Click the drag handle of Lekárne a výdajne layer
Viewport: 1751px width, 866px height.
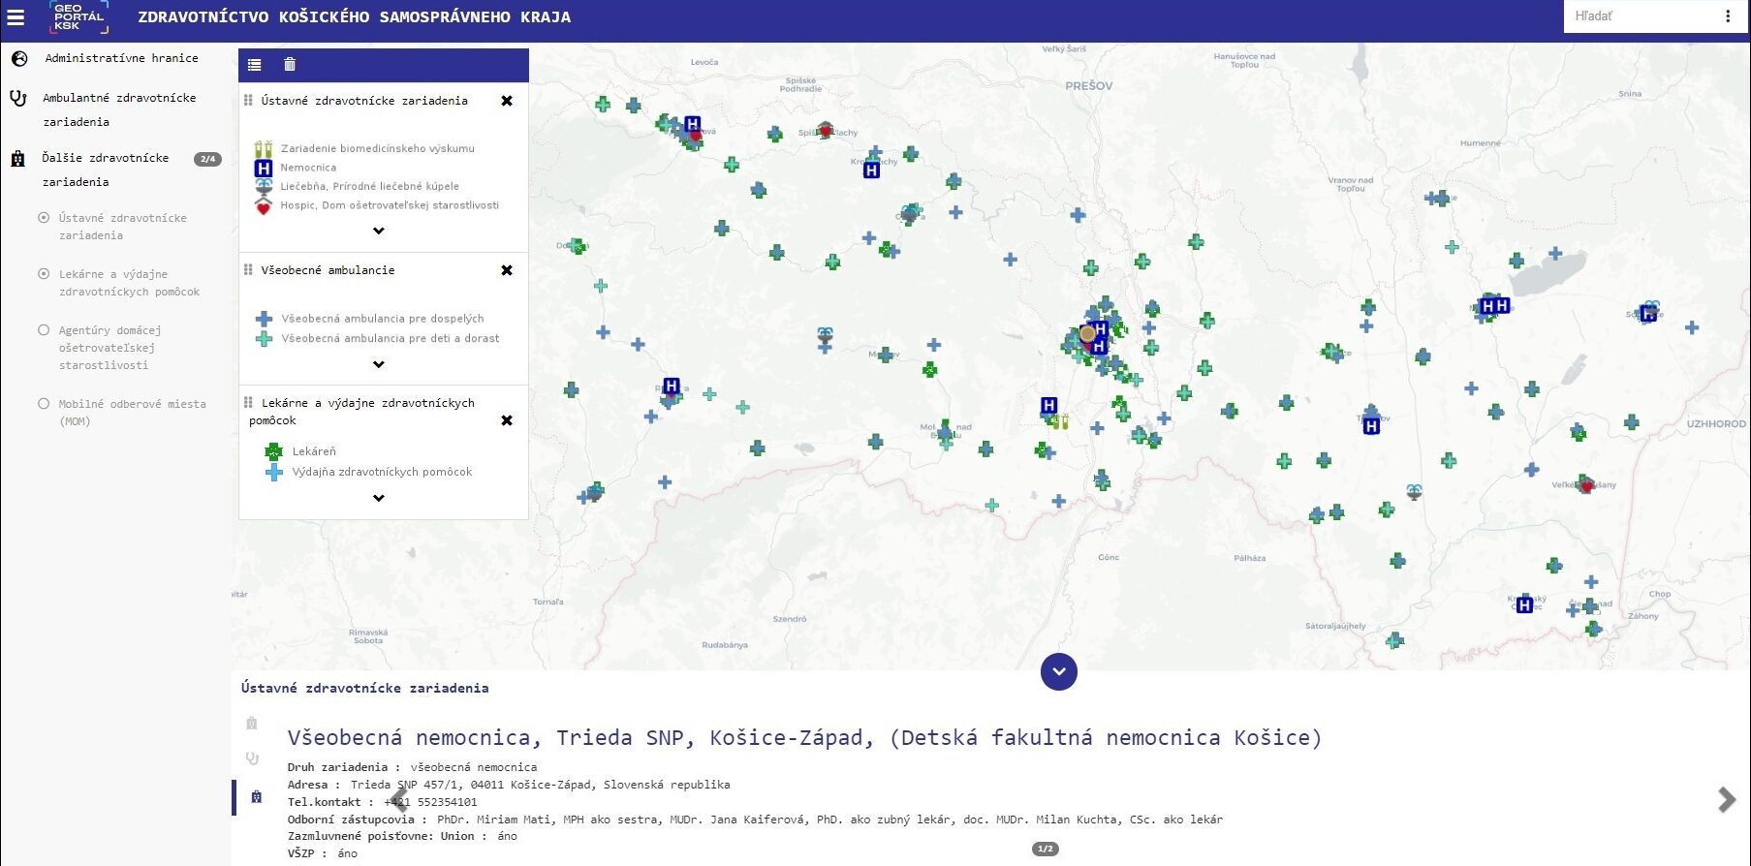point(248,402)
